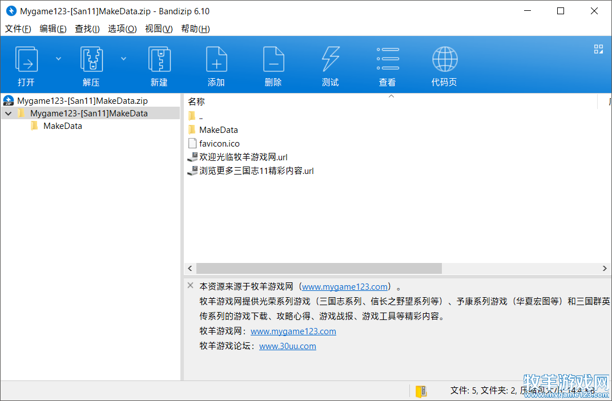This screenshot has width=612, height=401.
Task: Open the 牧羊游戏网 www.mygame123.com link
Action: [x=293, y=331]
